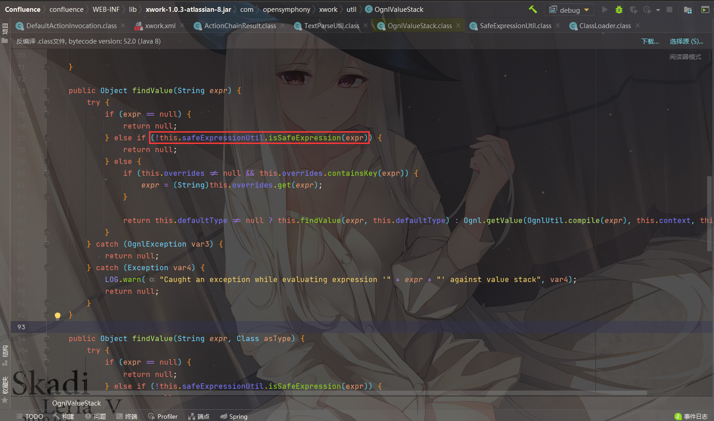Click the yellow light bulb intention icon
Screen dimensions: 714x421
58,316
